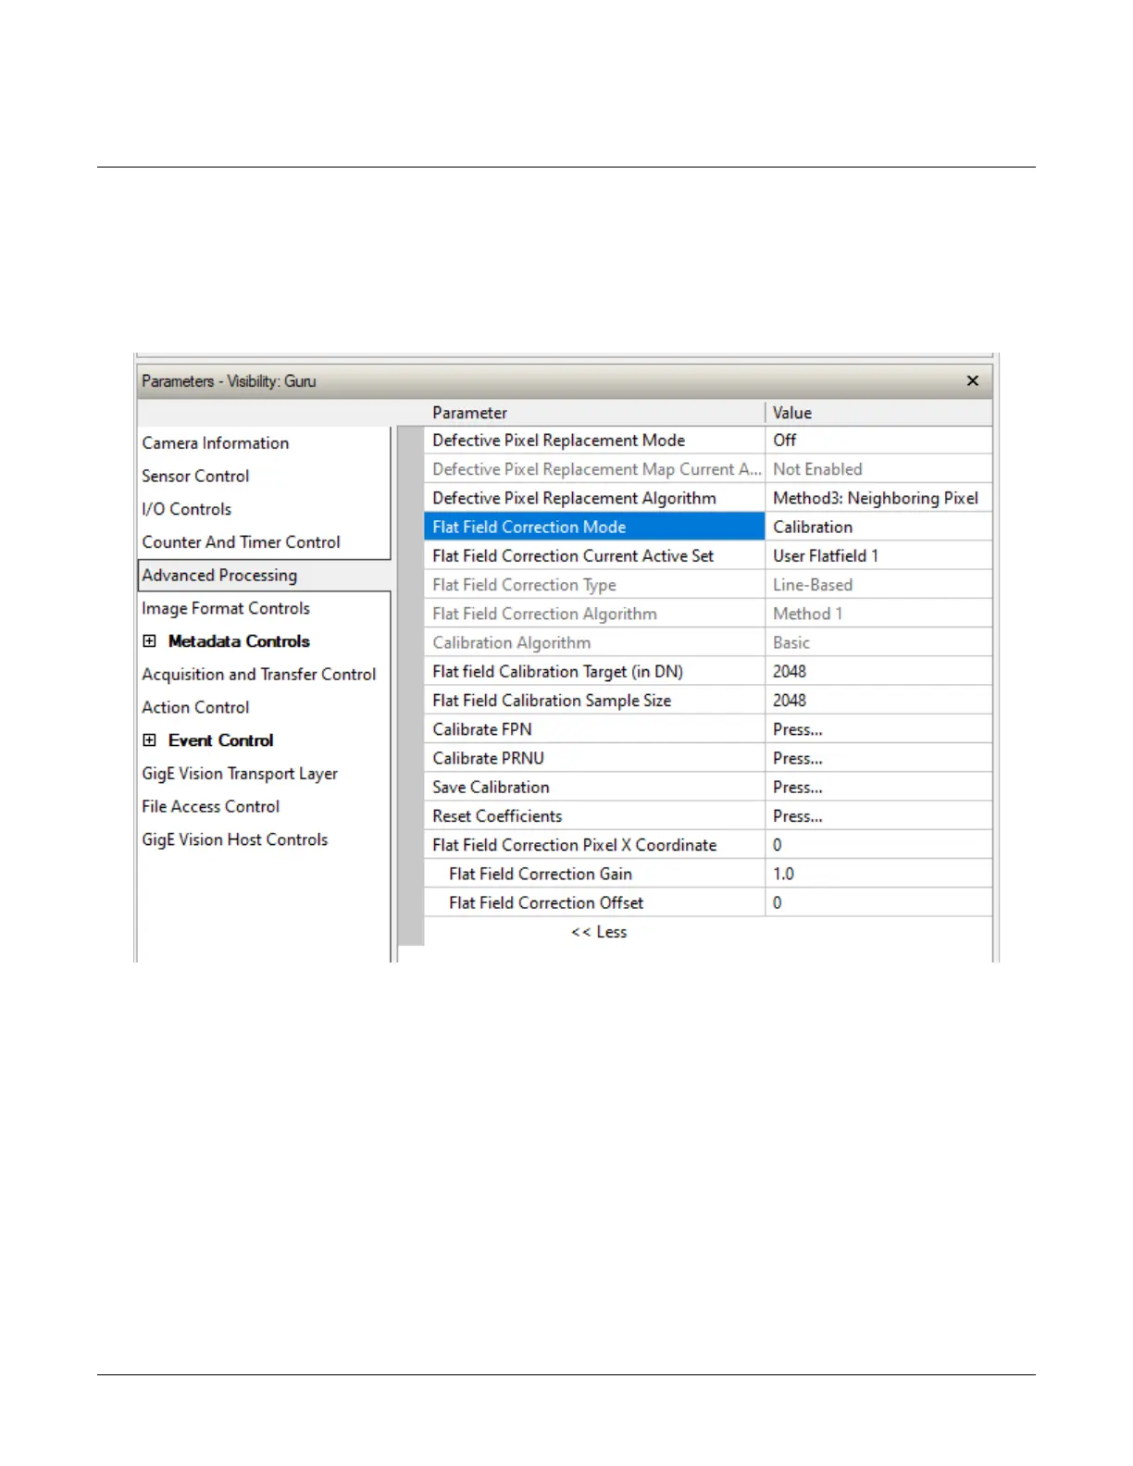
Task: Open the Metadata Controls category label
Action: pos(239,641)
